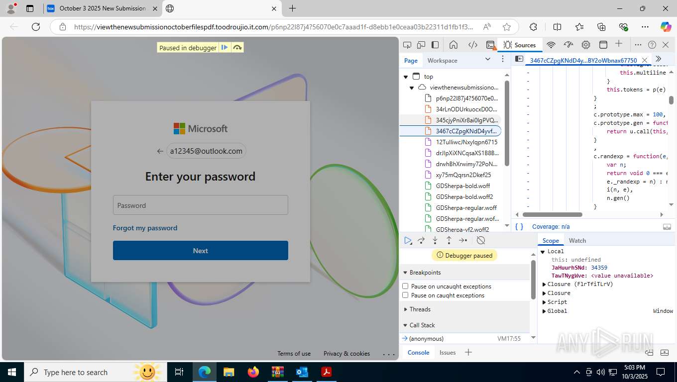Open File Explorer from the taskbar

(228, 372)
